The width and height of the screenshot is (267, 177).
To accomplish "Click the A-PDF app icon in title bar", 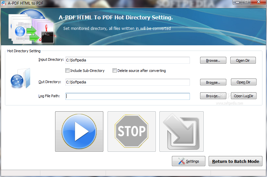I will 3,3.
